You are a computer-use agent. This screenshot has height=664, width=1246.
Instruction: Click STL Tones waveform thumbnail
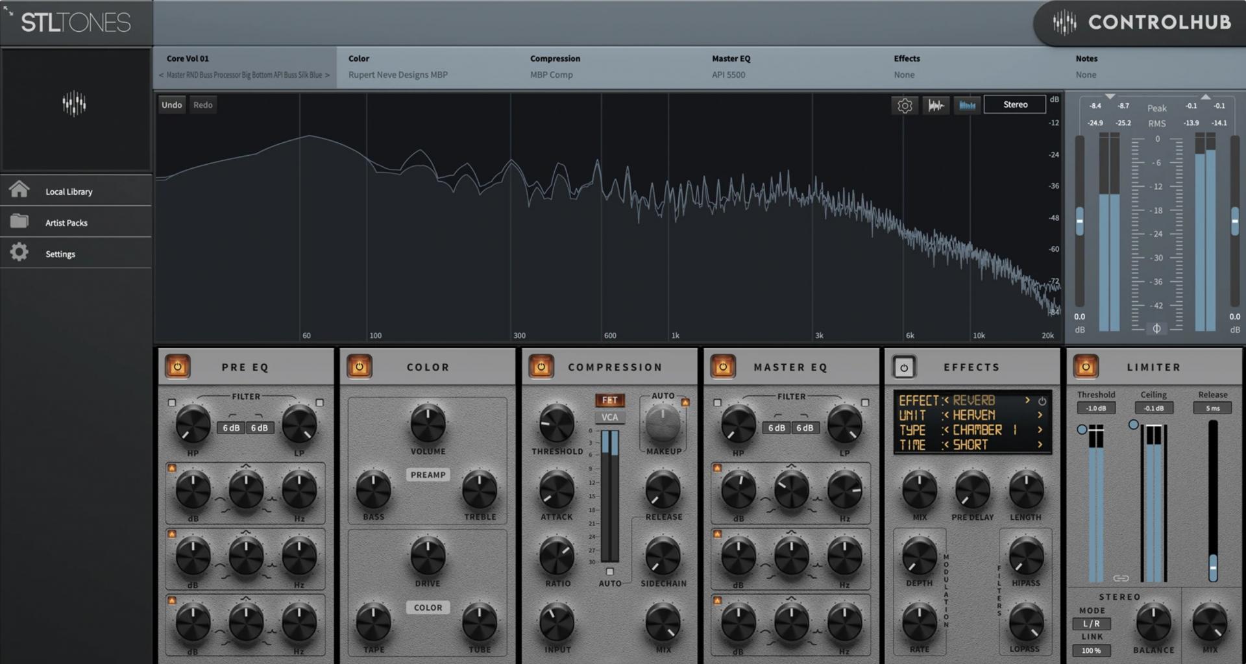[75, 104]
